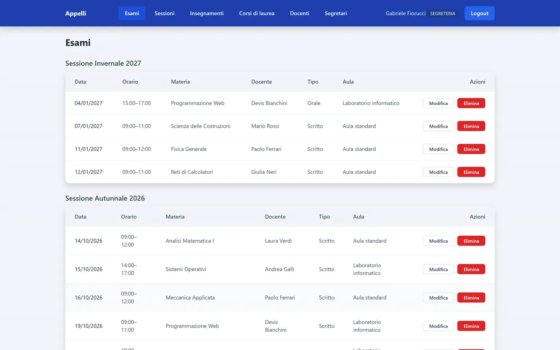Select the Giulia Neri teacher cell
This screenshot has width=560, height=350.
click(264, 172)
